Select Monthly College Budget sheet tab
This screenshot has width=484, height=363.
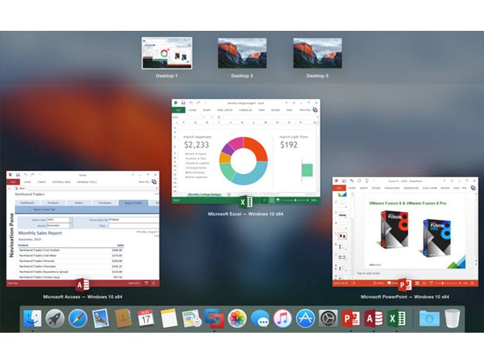pos(204,194)
